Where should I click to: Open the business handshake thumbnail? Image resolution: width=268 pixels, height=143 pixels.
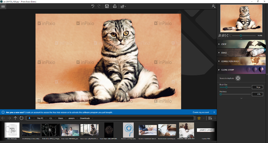(x=148, y=130)
